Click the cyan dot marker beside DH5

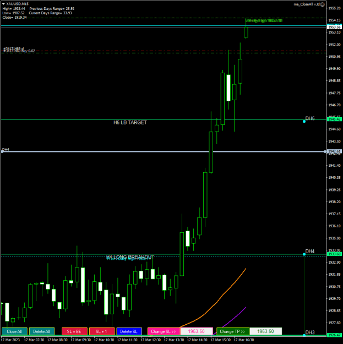304,121
